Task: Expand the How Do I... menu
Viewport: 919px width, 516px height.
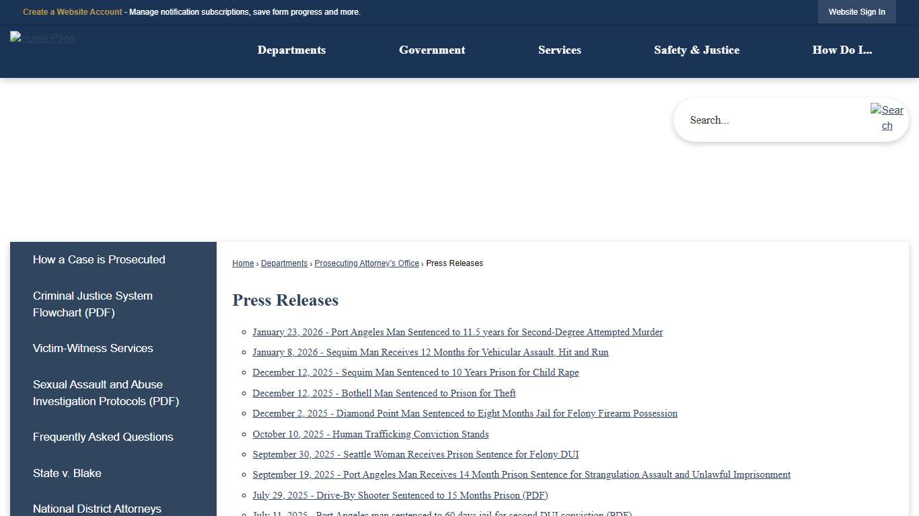Action: (842, 50)
